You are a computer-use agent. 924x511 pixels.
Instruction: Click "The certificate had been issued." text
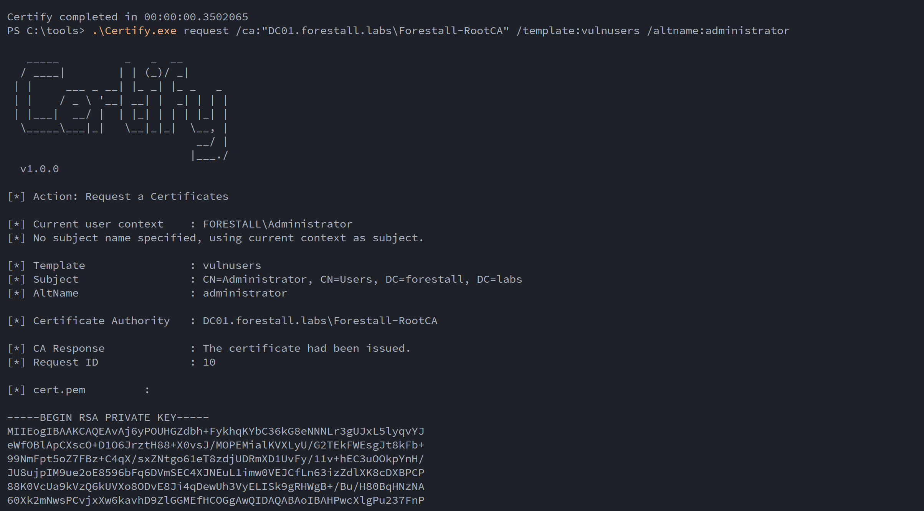[x=306, y=348]
